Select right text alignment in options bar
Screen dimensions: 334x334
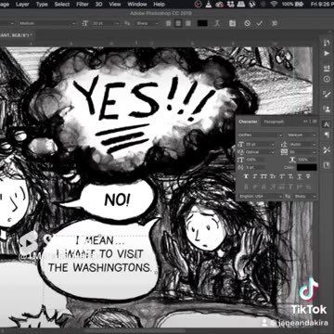[x=187, y=23]
